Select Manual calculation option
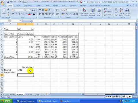Viewport: 138px width, 103px height. (34, 2)
